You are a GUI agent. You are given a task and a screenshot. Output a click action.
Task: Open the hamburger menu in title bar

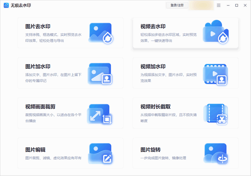pos(219,5)
